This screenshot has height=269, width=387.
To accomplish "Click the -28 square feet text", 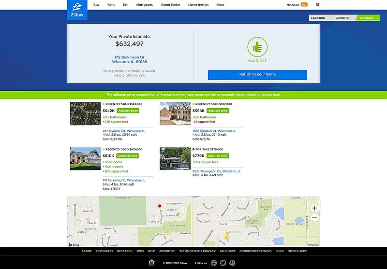I will tap(204, 122).
